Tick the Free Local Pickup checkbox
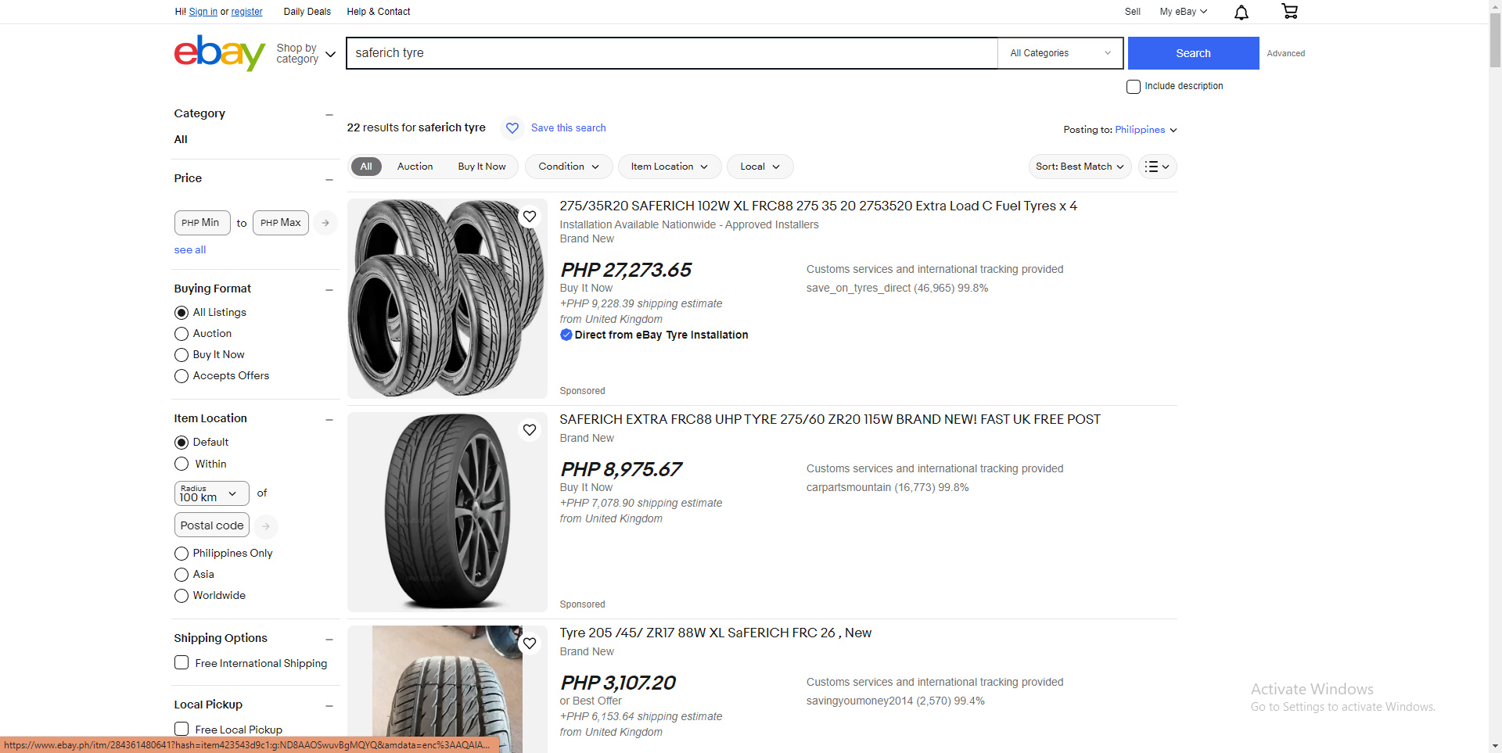1502x753 pixels. (x=181, y=729)
